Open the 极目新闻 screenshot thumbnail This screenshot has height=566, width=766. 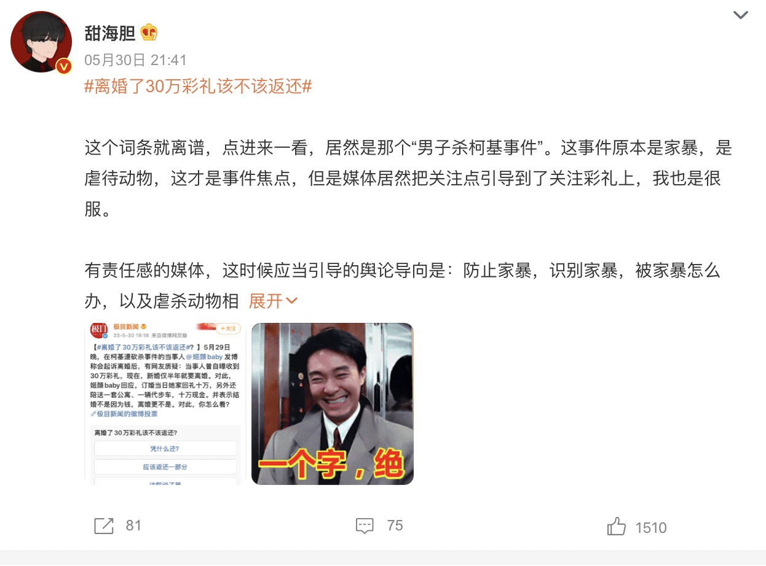165,404
